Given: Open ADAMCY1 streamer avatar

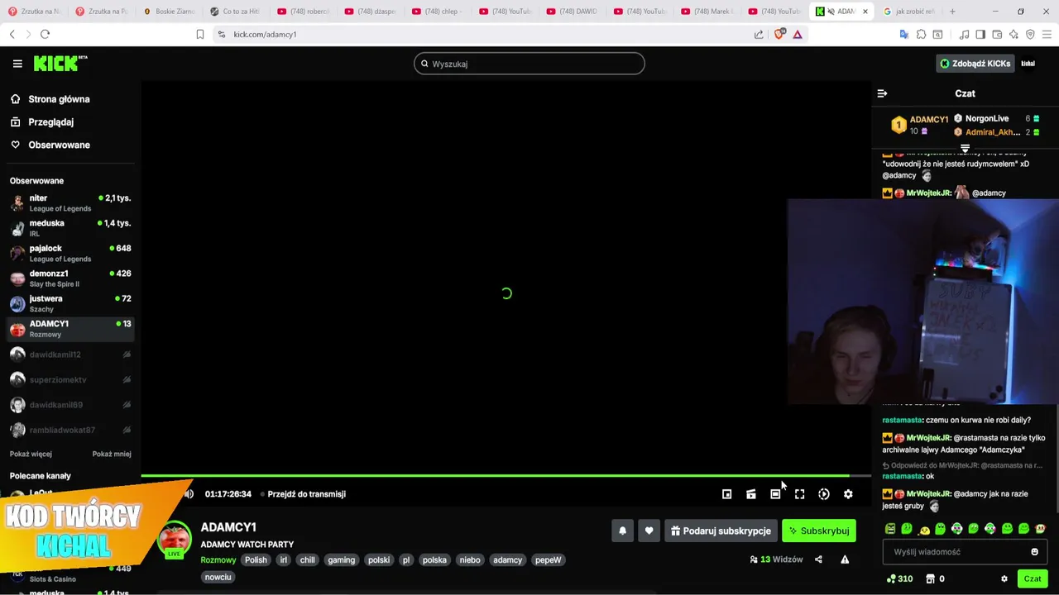Looking at the screenshot, I should click(175, 540).
